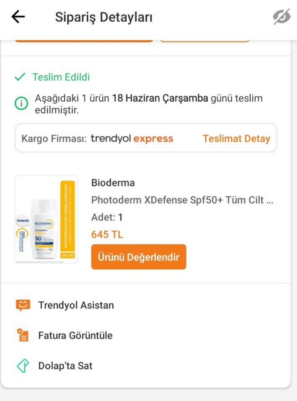Image resolution: width=297 pixels, height=401 pixels.
Task: Open Trendyol Asistan
Action: click(x=75, y=305)
